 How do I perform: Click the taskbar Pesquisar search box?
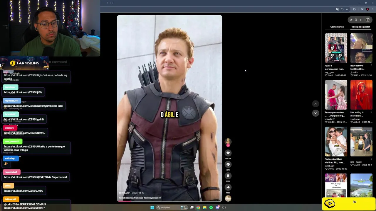point(171,207)
